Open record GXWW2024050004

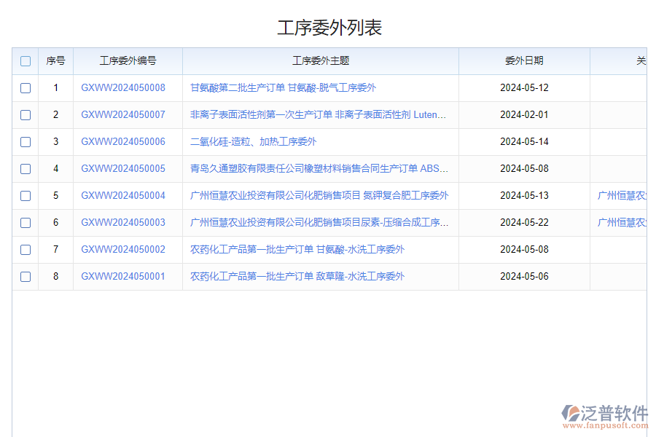(123, 196)
